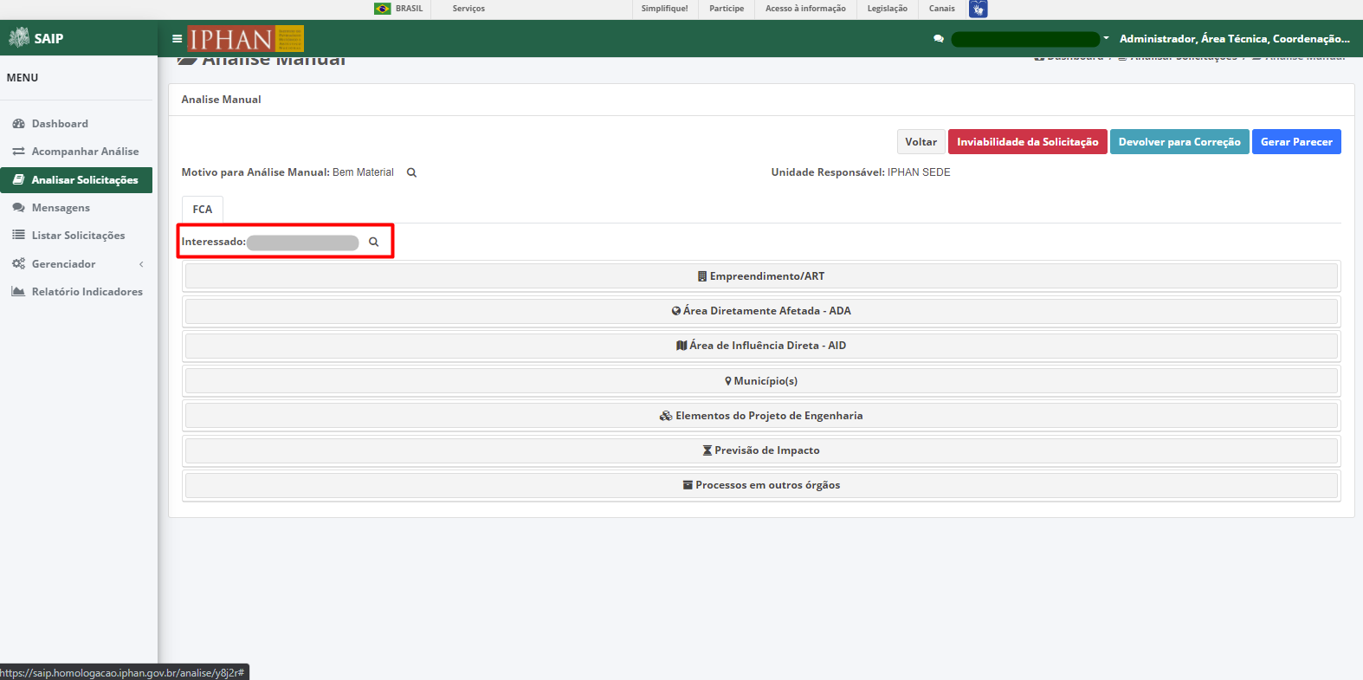Click the Brazil flag icon
This screenshot has width=1363, height=680.
(382, 9)
